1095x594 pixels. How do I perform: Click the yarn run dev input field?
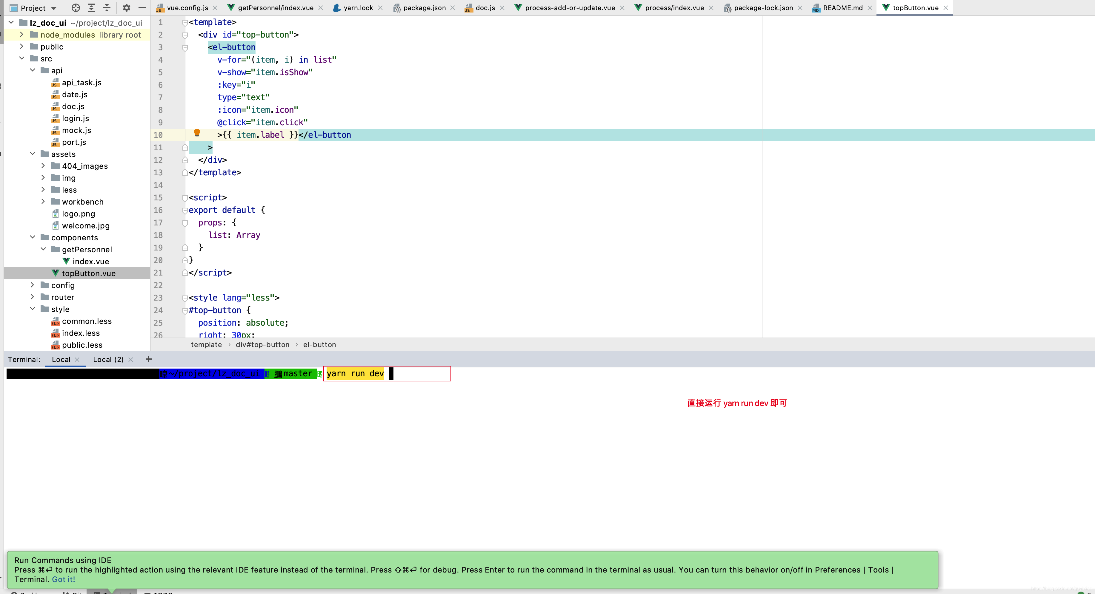click(388, 373)
